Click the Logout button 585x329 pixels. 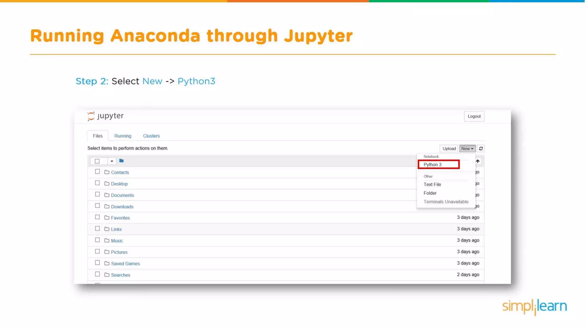click(x=474, y=116)
